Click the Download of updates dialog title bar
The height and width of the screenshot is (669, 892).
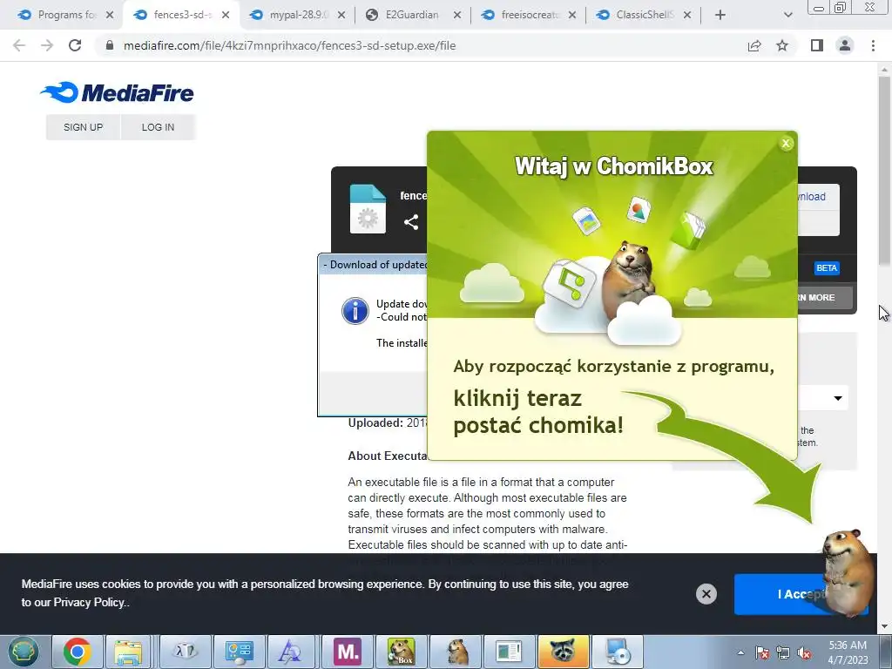[x=373, y=265]
